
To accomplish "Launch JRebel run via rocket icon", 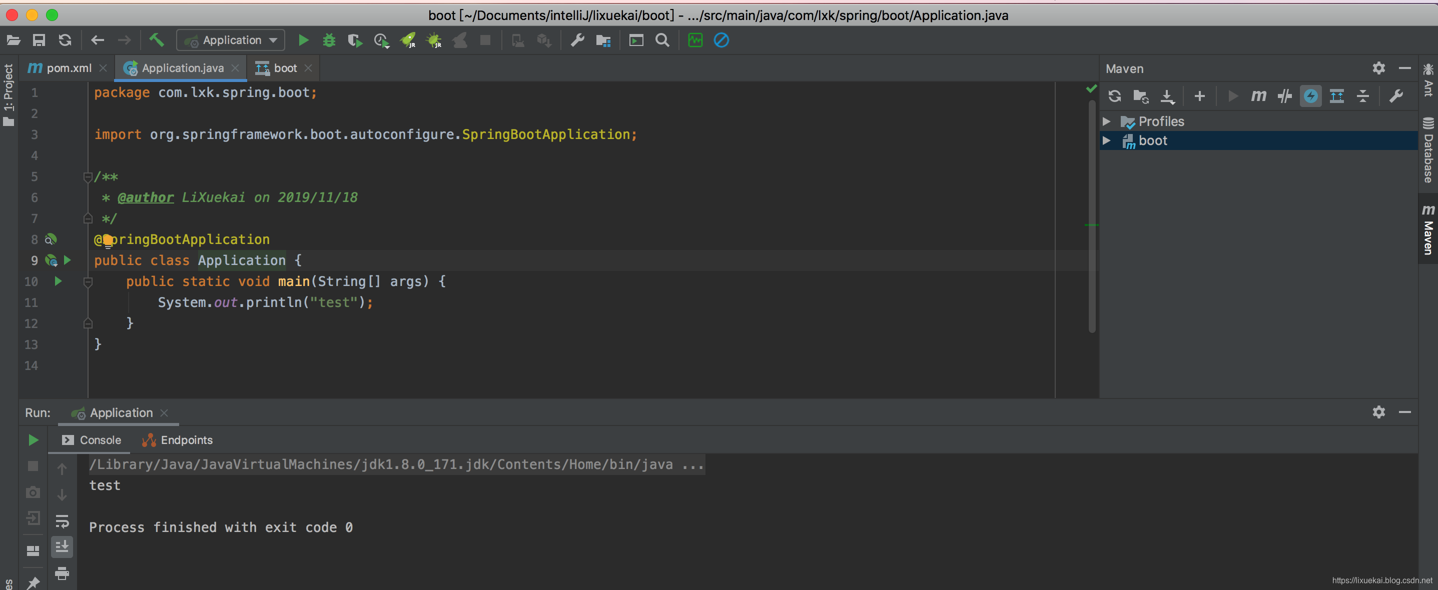I will tap(408, 40).
